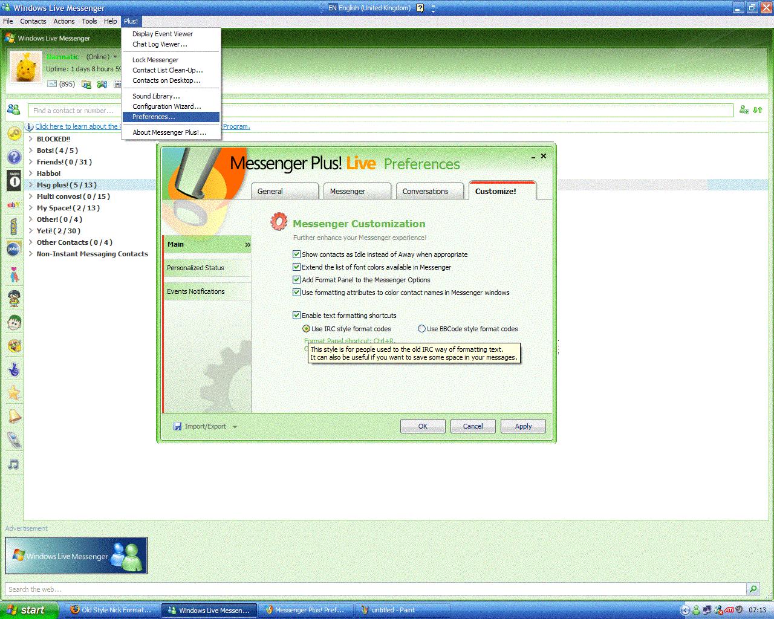Click the yellow star sidebar icon
Viewport: 774px width, 619px height.
pyautogui.click(x=14, y=394)
